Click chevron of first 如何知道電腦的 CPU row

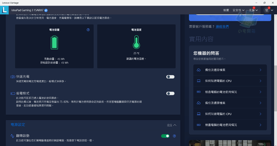260,81
